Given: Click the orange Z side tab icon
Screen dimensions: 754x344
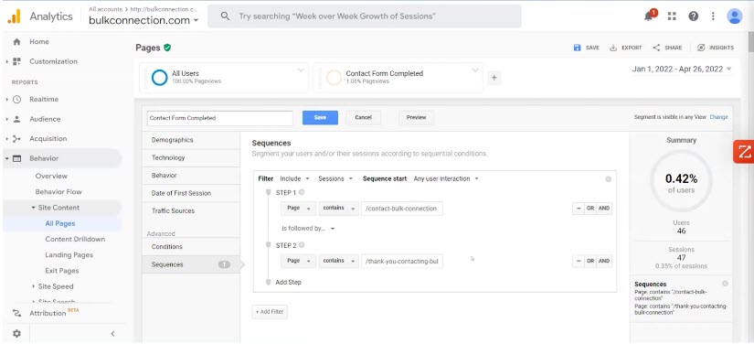Looking at the screenshot, I should click(x=744, y=152).
